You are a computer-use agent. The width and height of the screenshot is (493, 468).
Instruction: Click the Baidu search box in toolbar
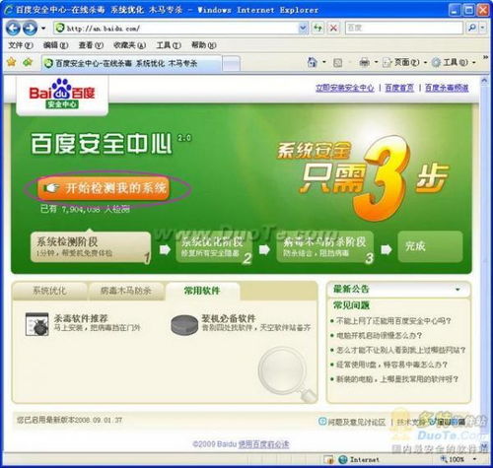404,28
